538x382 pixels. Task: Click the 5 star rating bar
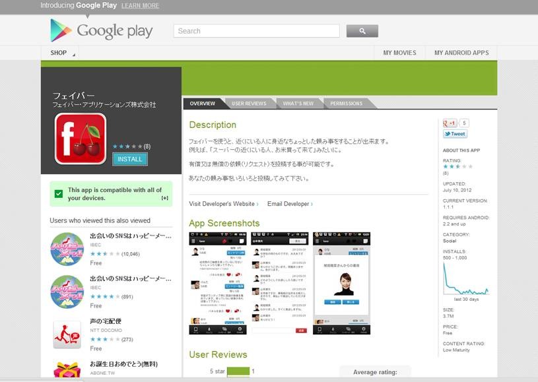pos(238,371)
